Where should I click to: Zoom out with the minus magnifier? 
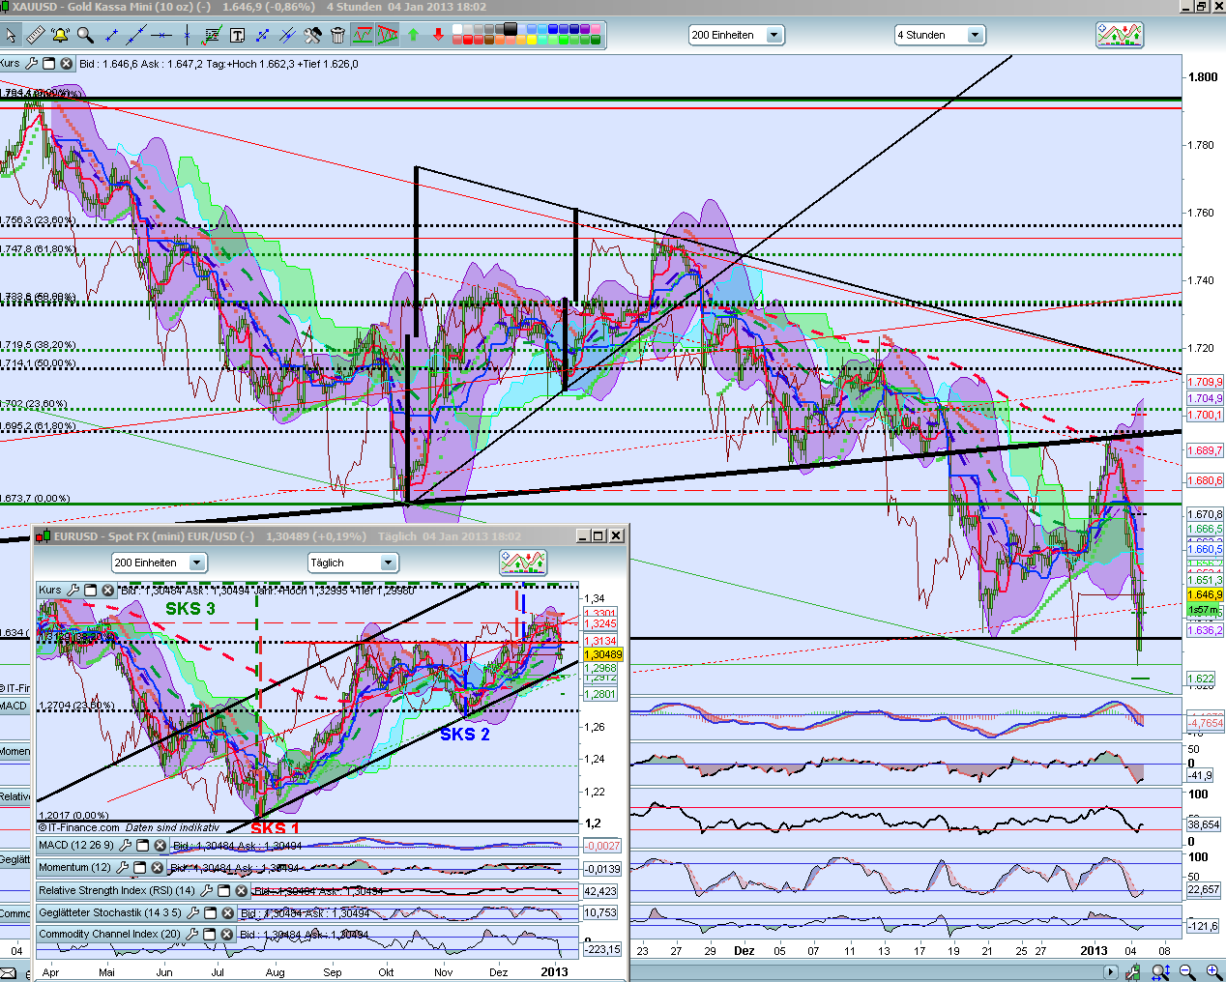(1188, 972)
